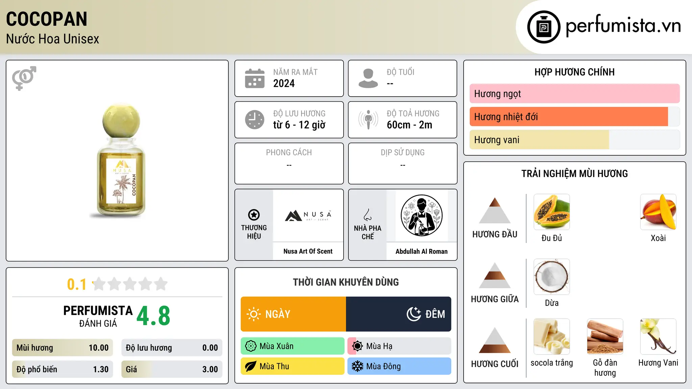Click the base-note pyramid icon for Hương cuối
Image resolution: width=692 pixels, height=389 pixels.
pos(495,340)
